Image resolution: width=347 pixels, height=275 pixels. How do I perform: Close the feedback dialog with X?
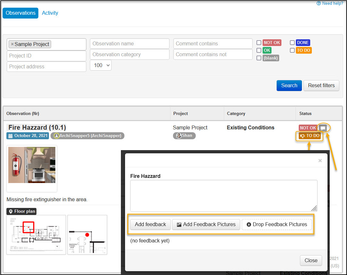320,160
